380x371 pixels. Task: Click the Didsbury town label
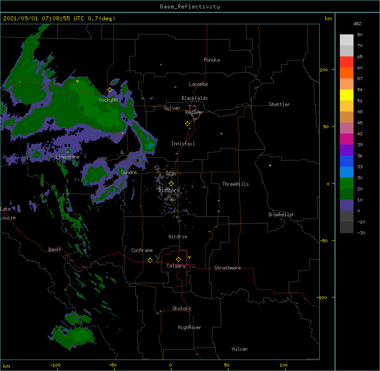click(x=169, y=190)
